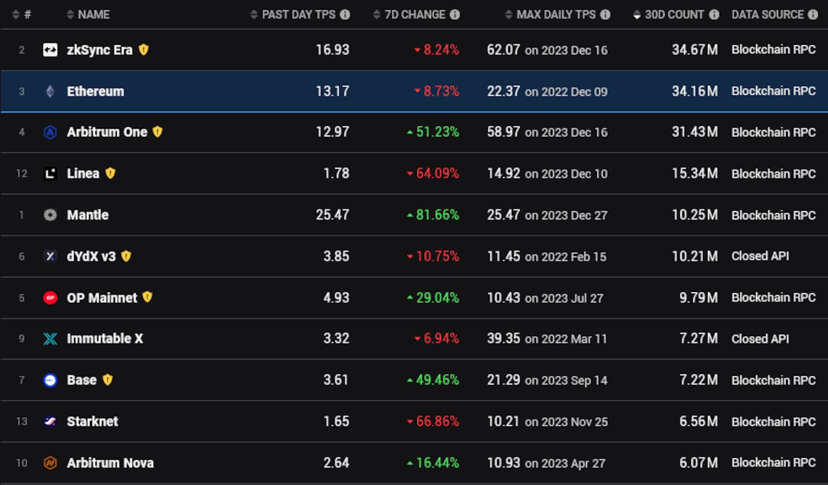Click Arbitrum One's 51.23% 7D change
Image resolution: width=828 pixels, height=485 pixels.
coord(432,132)
